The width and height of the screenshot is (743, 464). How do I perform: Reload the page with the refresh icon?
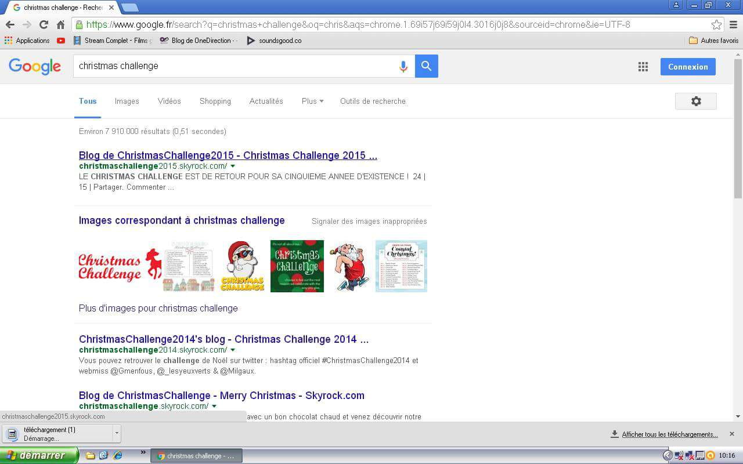point(44,24)
